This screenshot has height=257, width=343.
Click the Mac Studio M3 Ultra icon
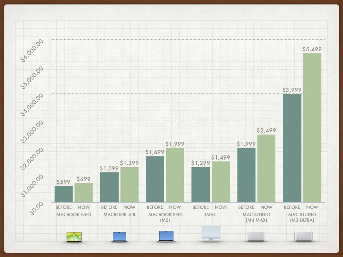click(304, 236)
